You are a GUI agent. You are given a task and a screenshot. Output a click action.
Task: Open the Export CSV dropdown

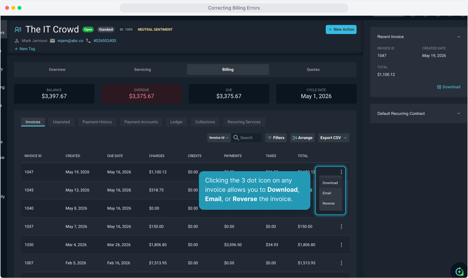coord(334,138)
